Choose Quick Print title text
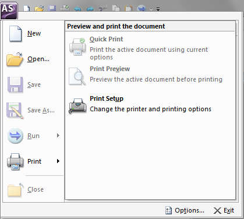Image resolution: width=244 pixels, height=219 pixels. pyautogui.click(x=106, y=39)
